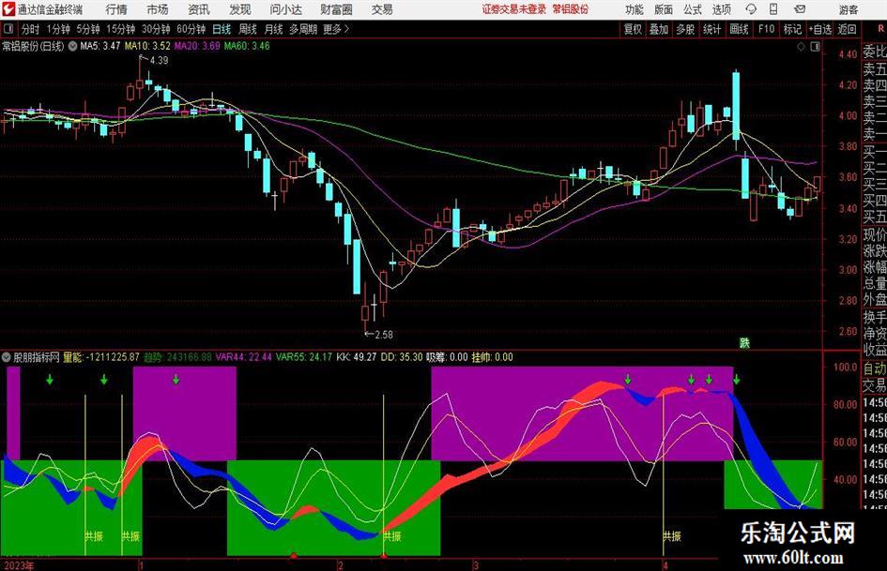887x571 pixels.
Task: Click the 常铝股份 stock name in the title bar
Action: coord(571,9)
